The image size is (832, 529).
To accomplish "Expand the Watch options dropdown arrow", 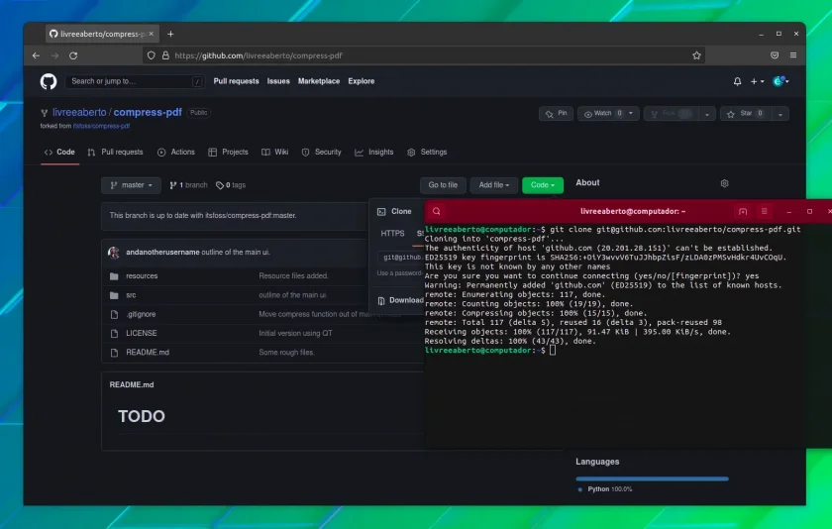I will [632, 114].
